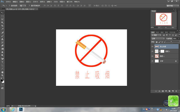Create a new adjustment layer
180x112 pixels.
click(166, 91)
